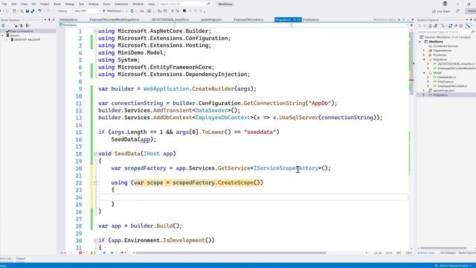Viewport: 476px width, 268px height.
Task: Select DataSeeder.cs in Solution Explorer
Action: pos(446,77)
